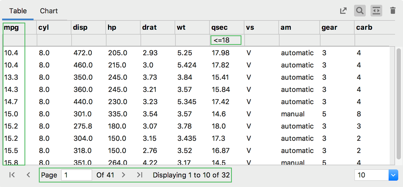The height and width of the screenshot is (187, 403).
Task: Click the page number input field
Action: [76, 175]
